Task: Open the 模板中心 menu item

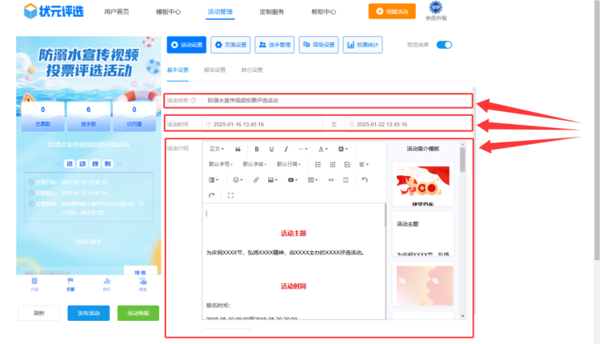Action: tap(168, 12)
